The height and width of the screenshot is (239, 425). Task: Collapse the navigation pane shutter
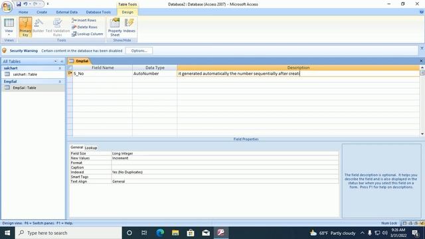tap(62, 62)
